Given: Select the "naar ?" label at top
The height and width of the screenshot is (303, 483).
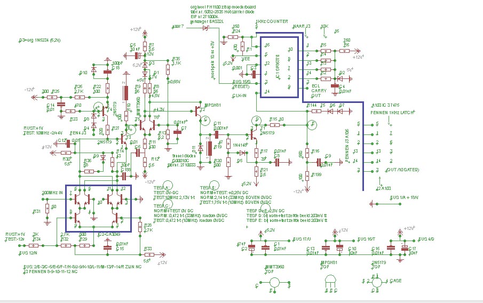Looking at the screenshot, I should tap(178, 27).
